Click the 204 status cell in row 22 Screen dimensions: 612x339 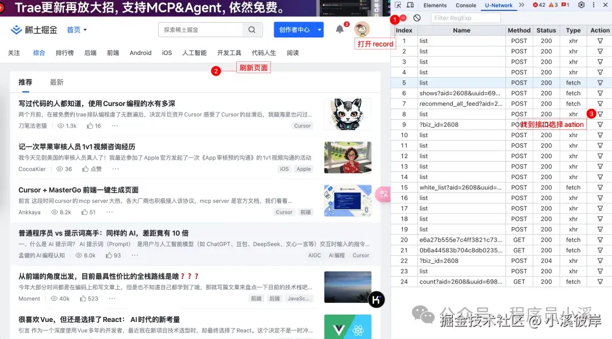[546, 261]
